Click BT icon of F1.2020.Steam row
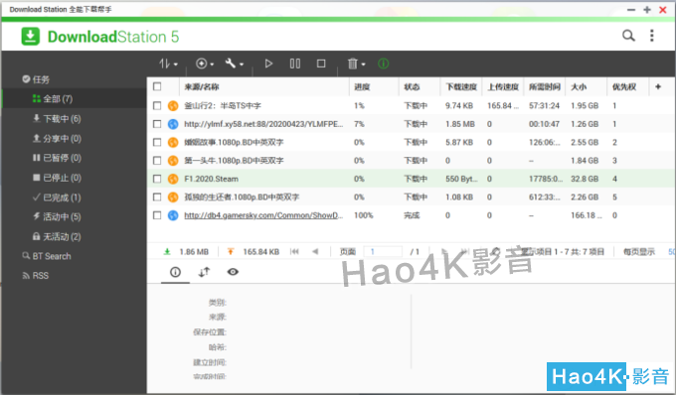The image size is (676, 395). (173, 179)
